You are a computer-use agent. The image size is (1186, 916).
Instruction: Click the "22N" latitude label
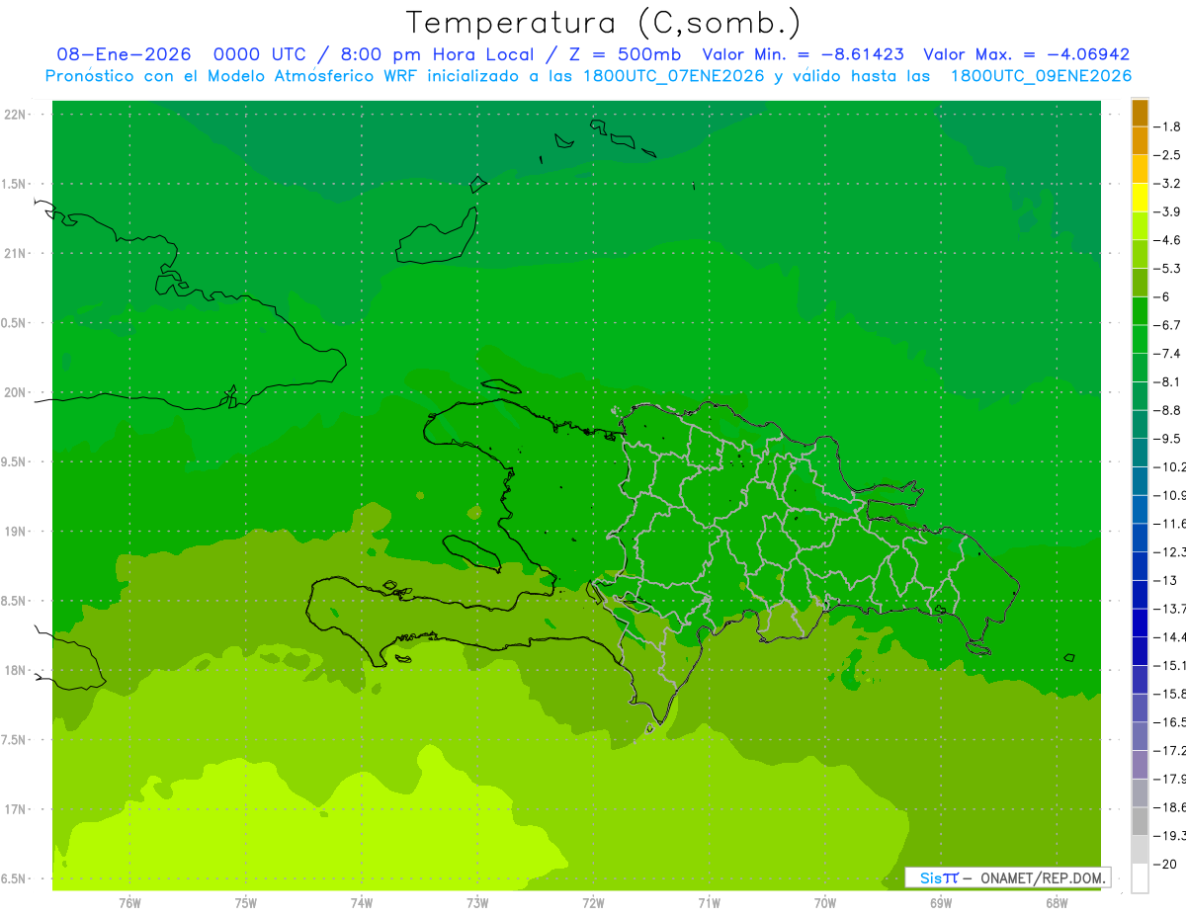14,115
